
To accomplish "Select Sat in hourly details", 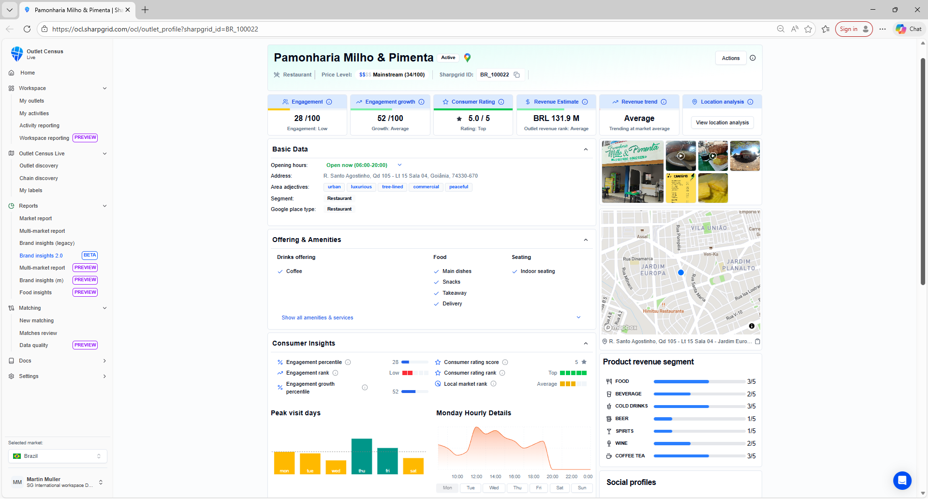I will (560, 488).
